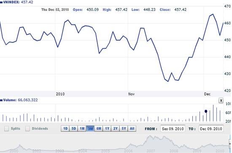The height and width of the screenshot is (153, 232).
Task: Click the VNINDEX legend label
Action: click(11, 2)
